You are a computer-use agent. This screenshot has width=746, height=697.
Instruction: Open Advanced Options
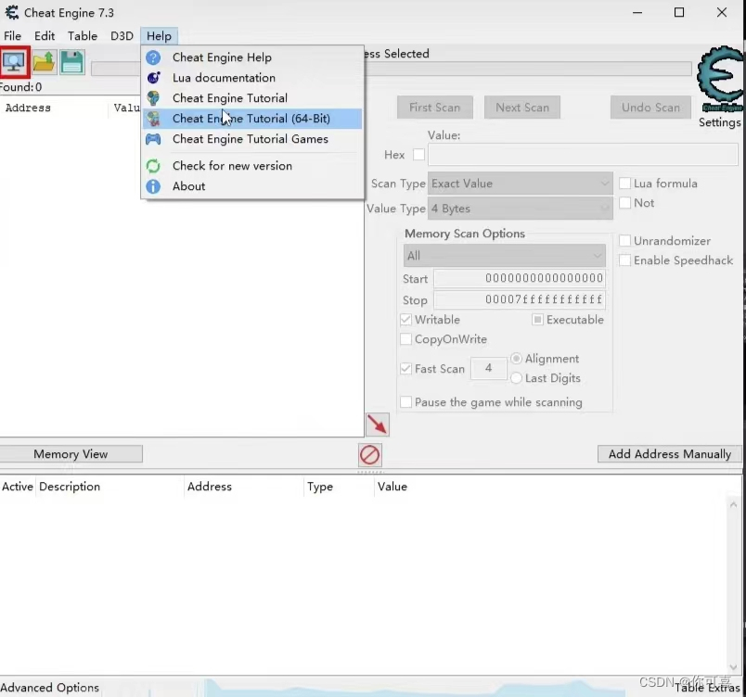pos(49,688)
